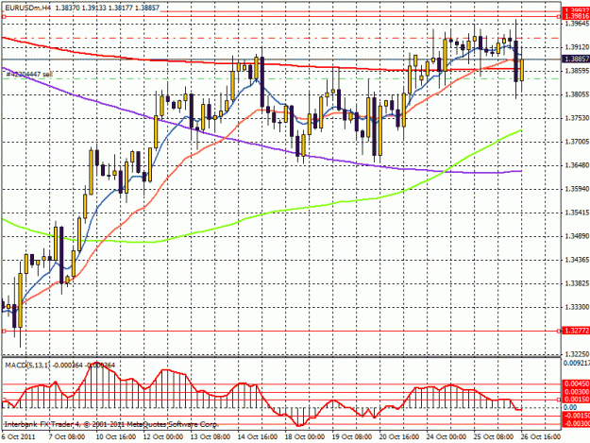This screenshot has width=590, height=443.
Task: Click the right handle of the 1.32772 line
Action: (560, 331)
